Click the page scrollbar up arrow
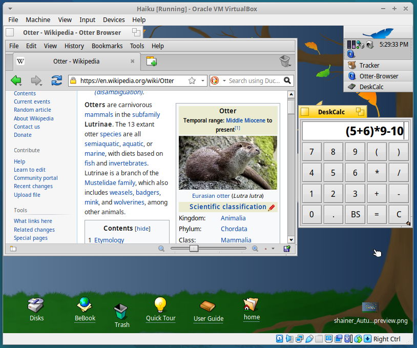 click(291, 94)
